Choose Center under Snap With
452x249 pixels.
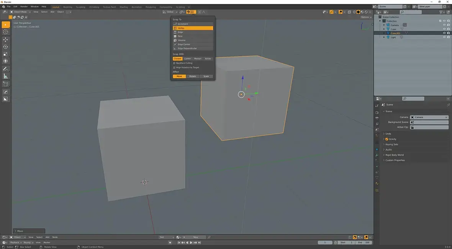tap(188, 59)
